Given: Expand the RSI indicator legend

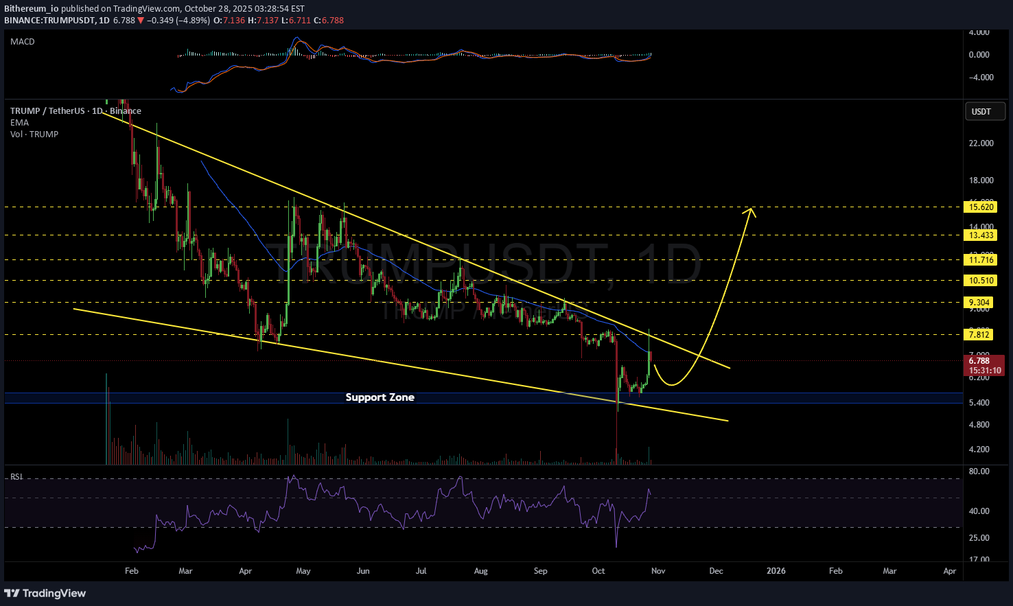Looking at the screenshot, I should pos(16,477).
